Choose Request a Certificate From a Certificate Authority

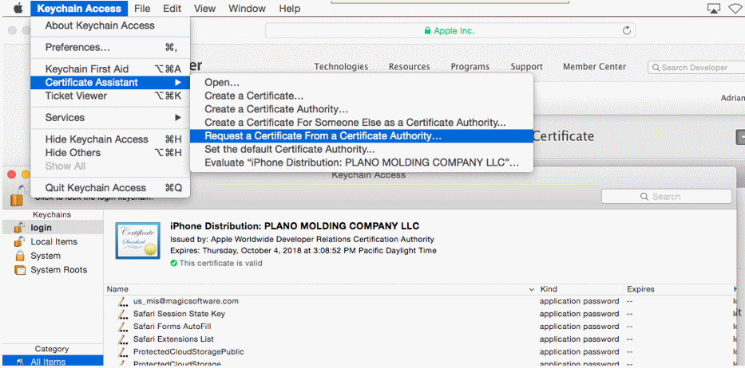coord(362,135)
